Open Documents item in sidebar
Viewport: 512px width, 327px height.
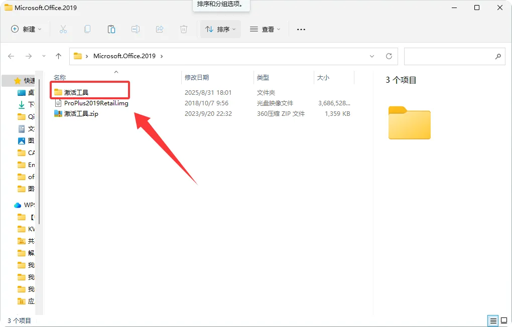point(26,128)
